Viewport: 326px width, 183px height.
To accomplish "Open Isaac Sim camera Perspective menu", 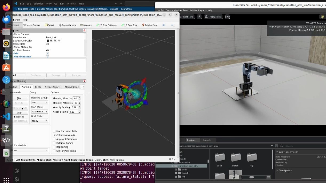I will pos(213,17).
